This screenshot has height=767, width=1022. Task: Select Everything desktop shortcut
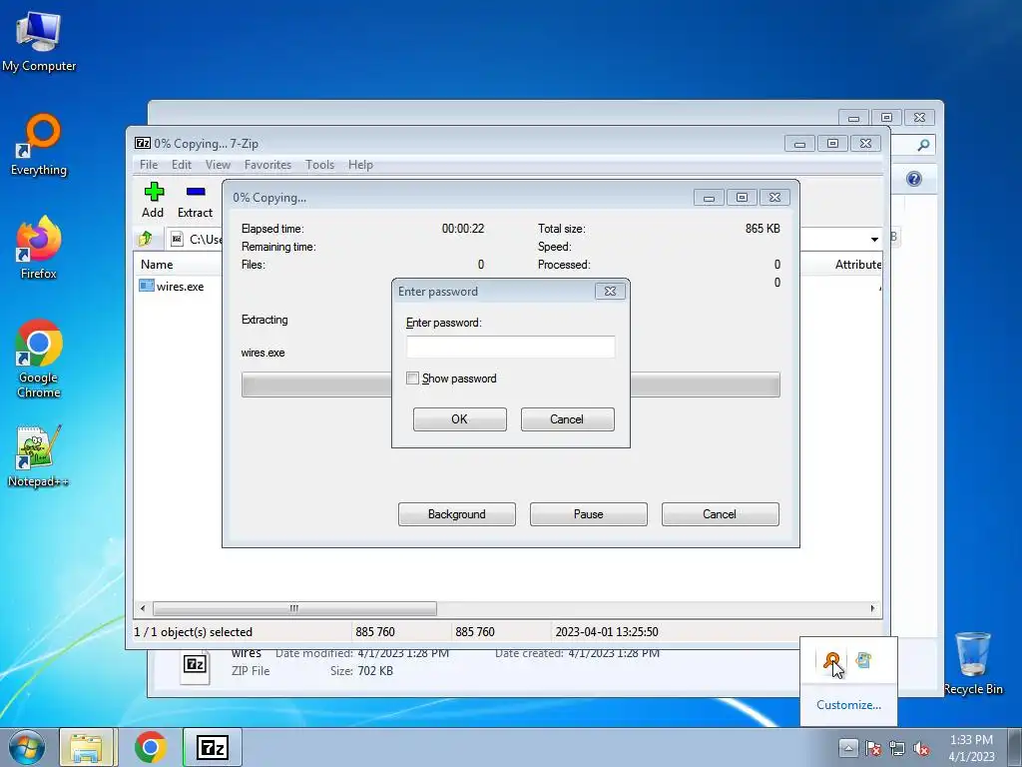(x=39, y=145)
